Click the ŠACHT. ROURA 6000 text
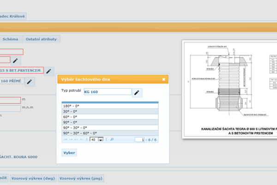The height and width of the screenshot is (185, 277). click(18, 157)
